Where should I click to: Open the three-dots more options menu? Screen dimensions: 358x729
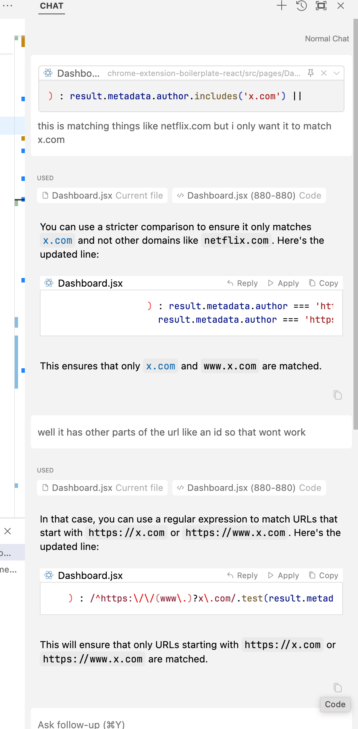pyautogui.click(x=8, y=6)
